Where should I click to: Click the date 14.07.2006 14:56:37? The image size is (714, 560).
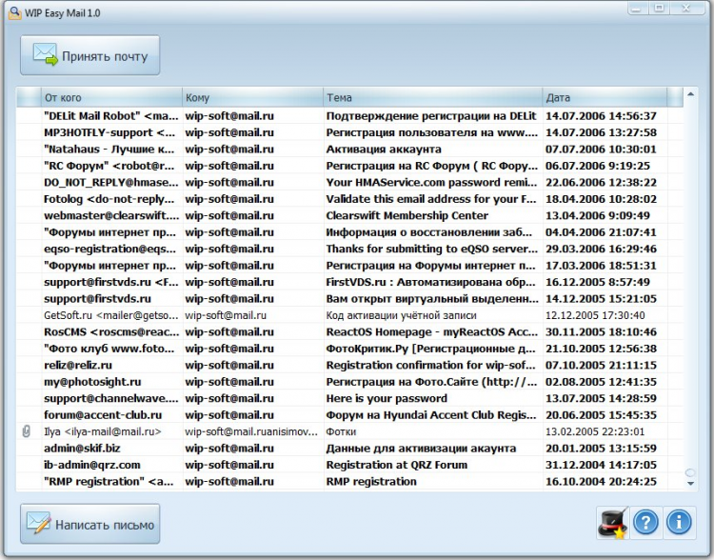pyautogui.click(x=601, y=116)
